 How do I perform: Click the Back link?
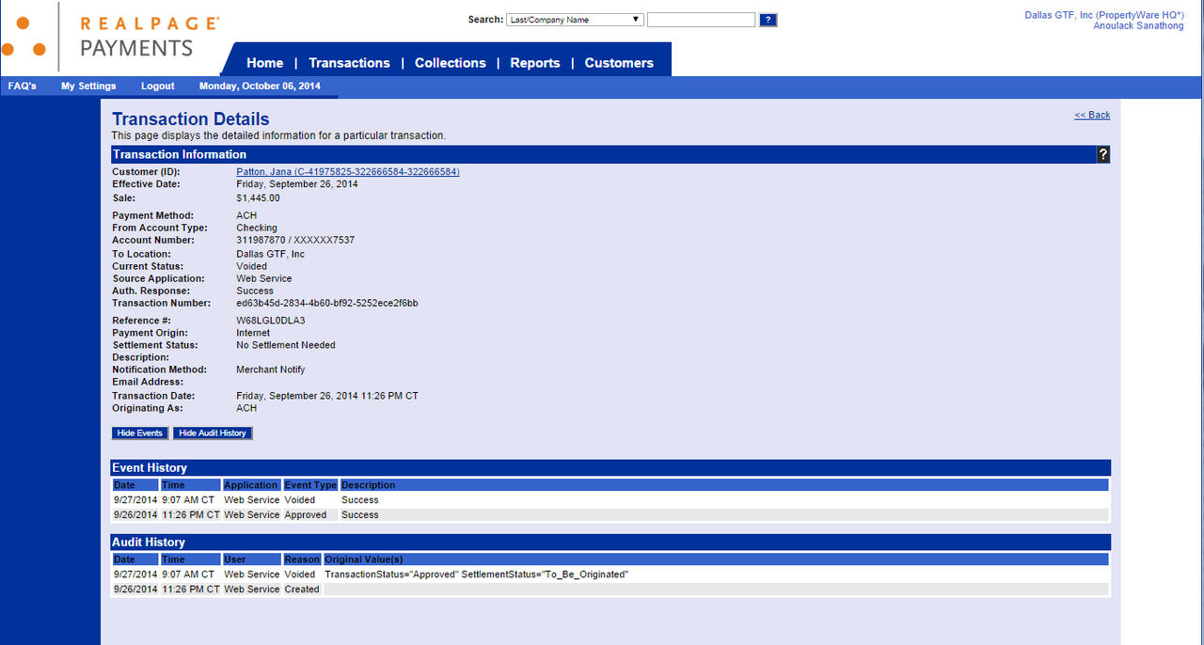point(1092,115)
